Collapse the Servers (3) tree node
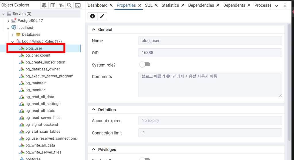This screenshot has width=294, height=160. point(3,14)
